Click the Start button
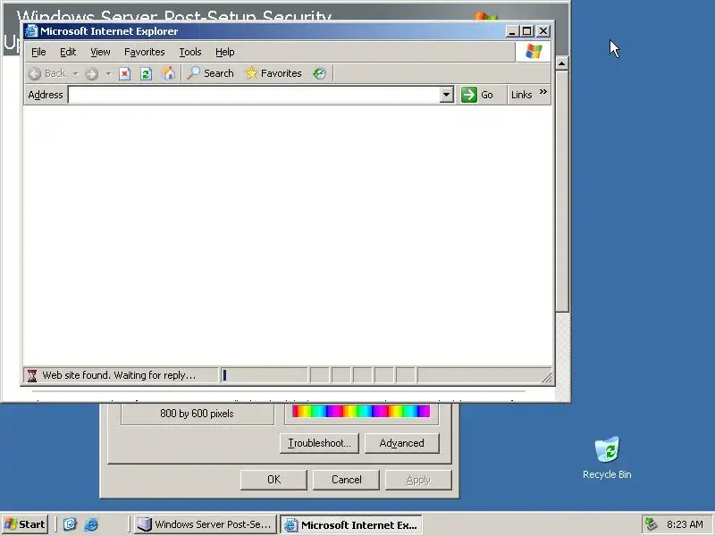The height and width of the screenshot is (536, 715). [25, 524]
